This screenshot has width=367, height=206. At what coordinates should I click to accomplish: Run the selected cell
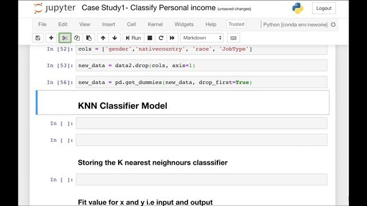133,38
